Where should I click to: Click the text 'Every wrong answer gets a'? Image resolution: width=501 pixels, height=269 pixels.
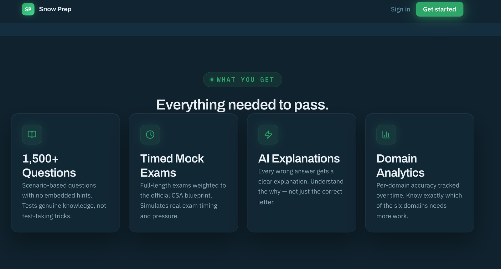[x=296, y=171]
